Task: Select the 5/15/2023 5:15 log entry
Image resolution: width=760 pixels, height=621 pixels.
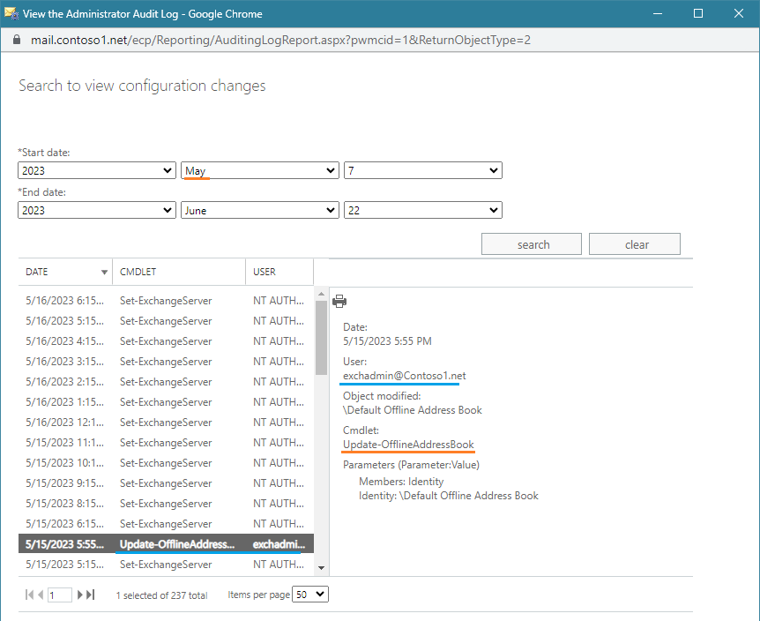Action: tap(166, 565)
